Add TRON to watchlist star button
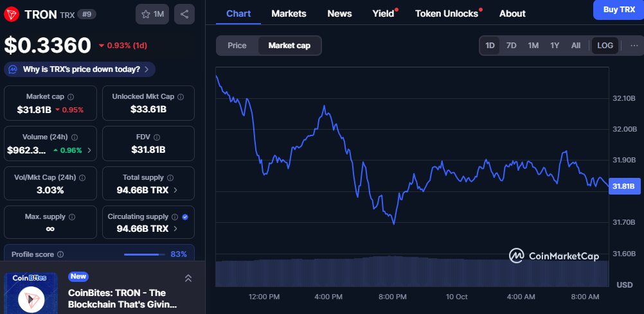Viewport: 644px width, 314px height. 152,14
